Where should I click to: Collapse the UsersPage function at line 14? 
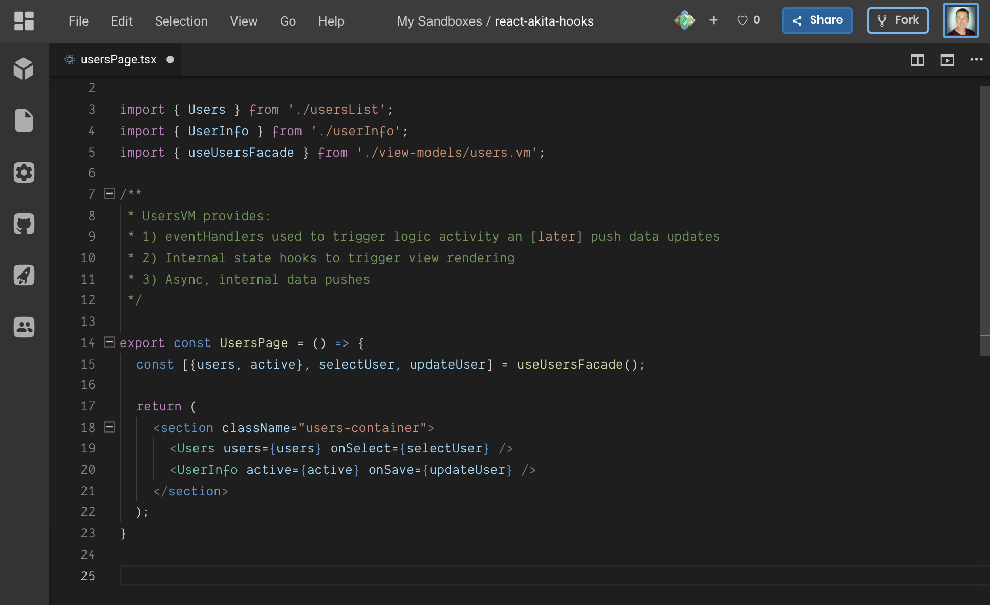pos(110,342)
